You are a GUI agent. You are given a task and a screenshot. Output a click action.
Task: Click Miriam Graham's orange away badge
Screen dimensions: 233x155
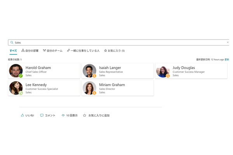pyautogui.click(x=94, y=93)
